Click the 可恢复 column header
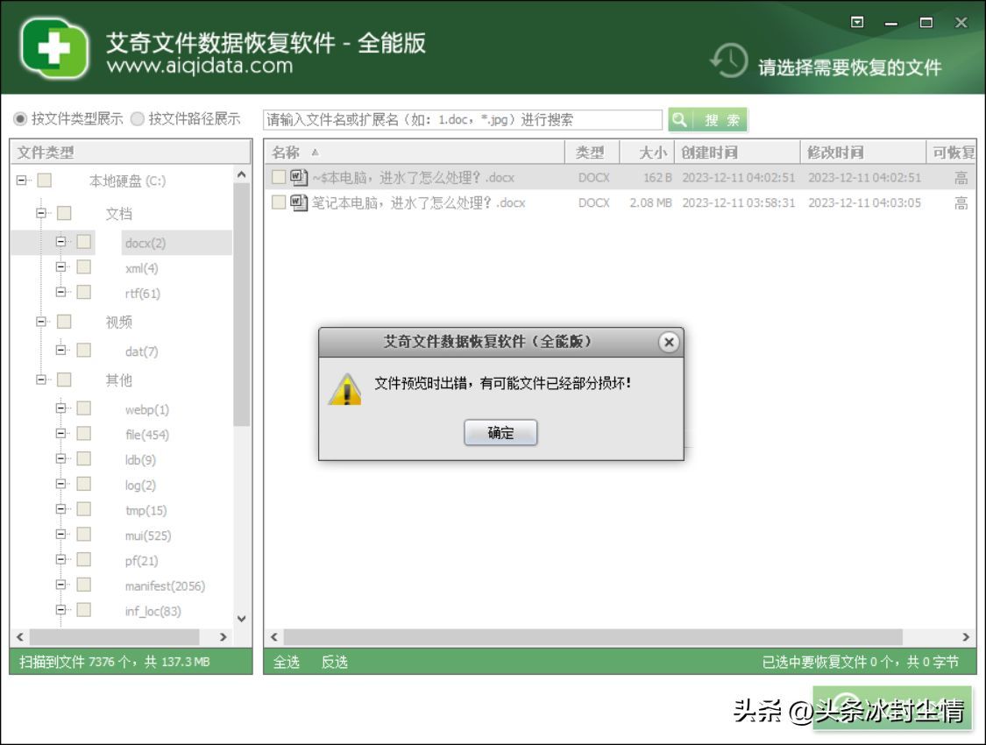Image resolution: width=986 pixels, height=745 pixels. [x=952, y=153]
